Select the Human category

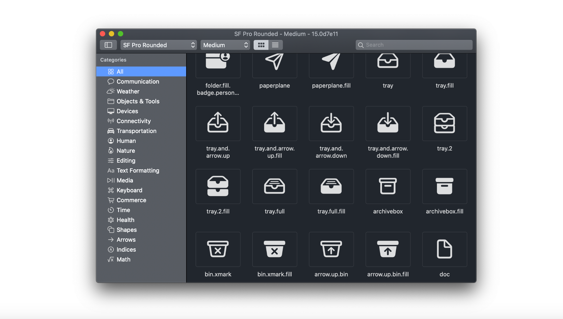click(141, 141)
